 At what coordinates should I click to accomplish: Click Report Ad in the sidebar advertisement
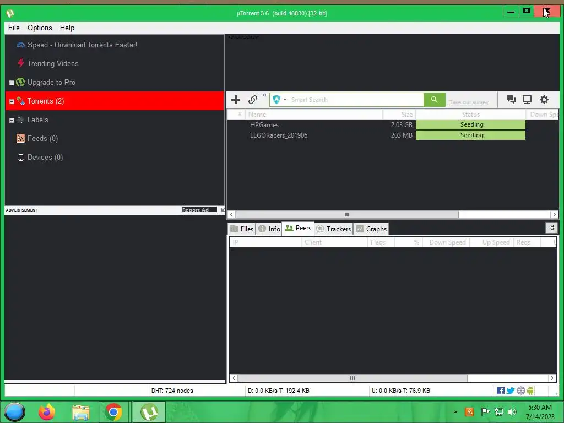196,210
